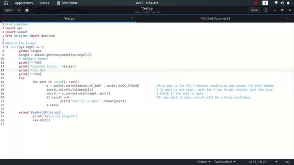The width and height of the screenshot is (294, 165).
Task: Click the 'Exiting Program' print line
Action: 55,116
